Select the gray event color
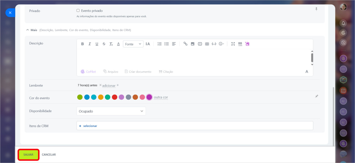The height and width of the screenshot is (163, 355). (x=128, y=97)
